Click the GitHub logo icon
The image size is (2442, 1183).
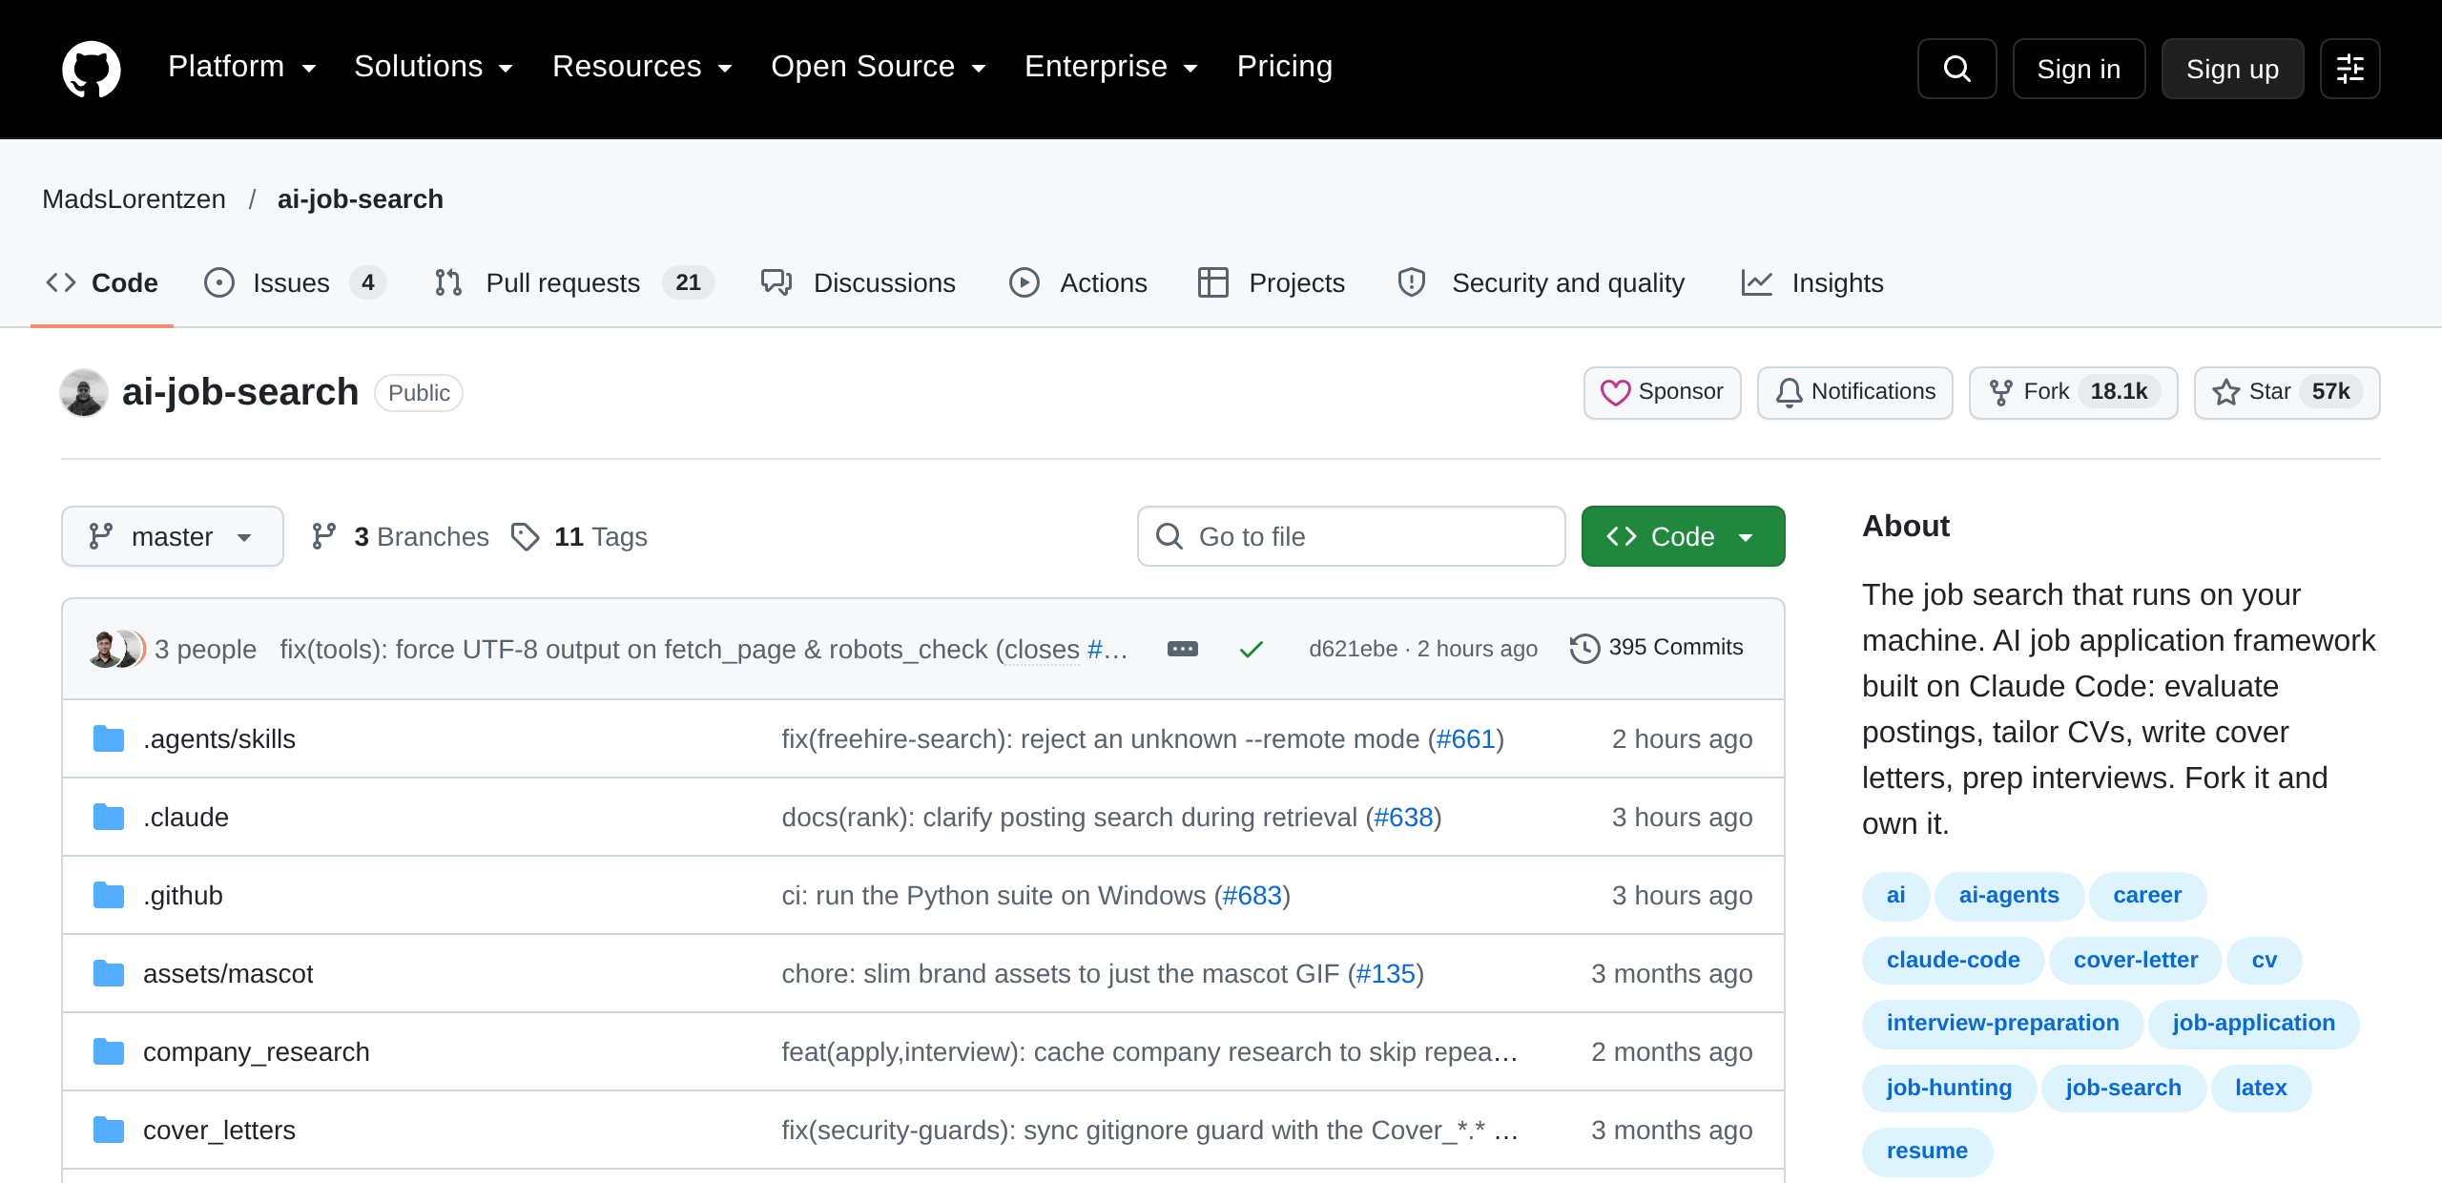pos(92,69)
